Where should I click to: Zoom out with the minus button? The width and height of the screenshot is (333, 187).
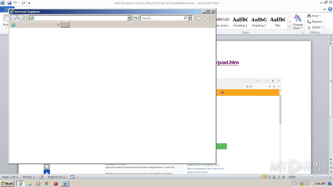(299, 177)
